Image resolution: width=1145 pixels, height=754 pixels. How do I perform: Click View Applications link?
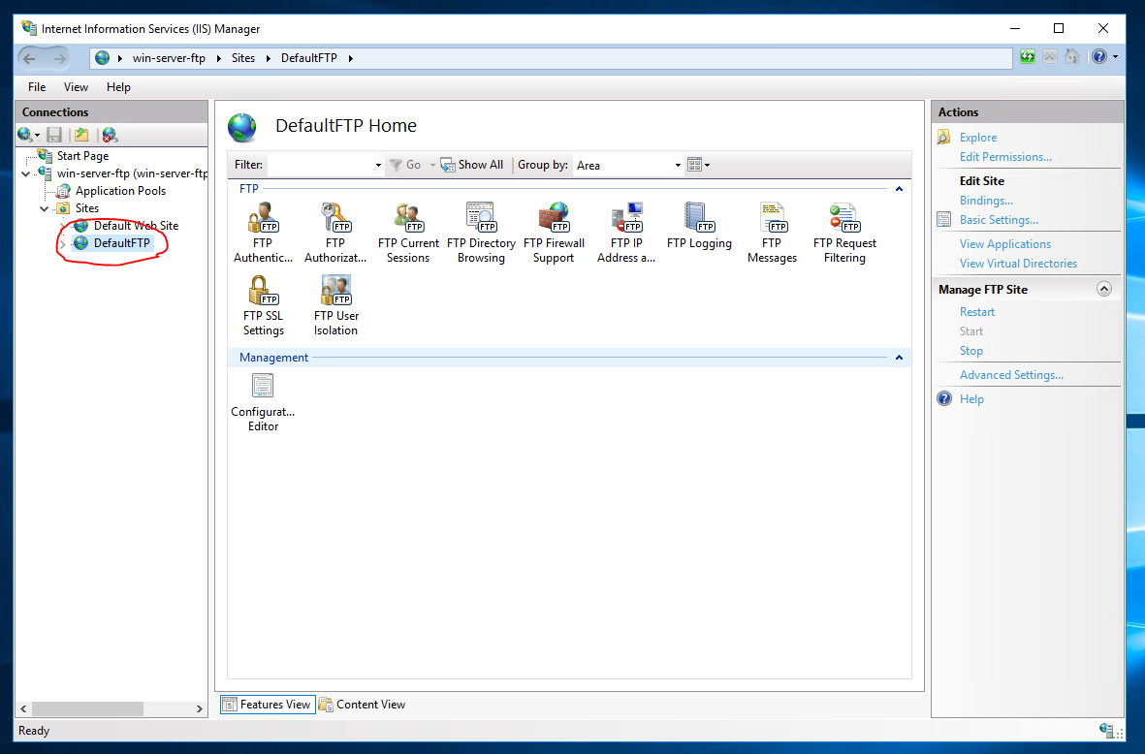[x=1004, y=244]
